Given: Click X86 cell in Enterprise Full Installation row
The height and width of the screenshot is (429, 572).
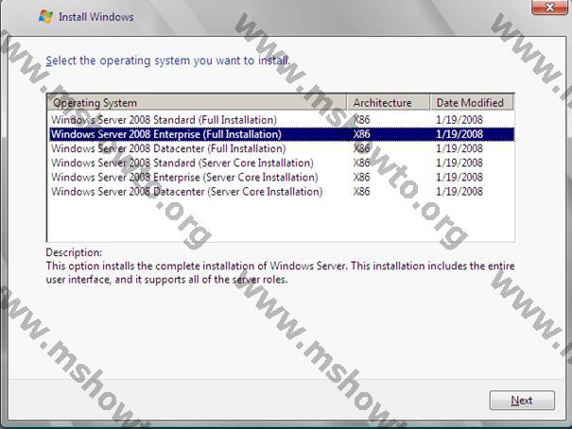Looking at the screenshot, I should (x=361, y=134).
